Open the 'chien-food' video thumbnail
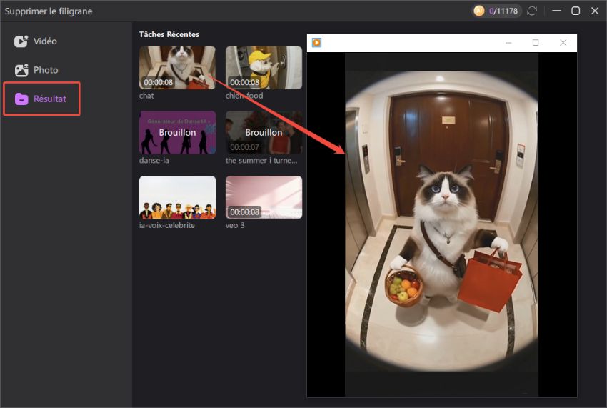This screenshot has height=408, width=607. [x=264, y=68]
